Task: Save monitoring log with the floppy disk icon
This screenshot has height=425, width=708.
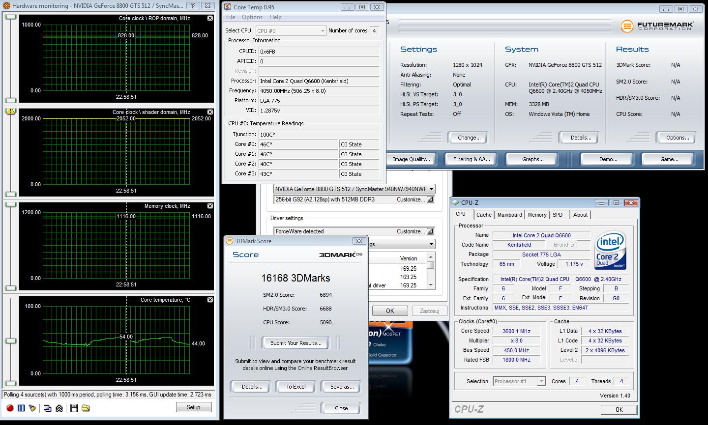Action: pos(74,408)
